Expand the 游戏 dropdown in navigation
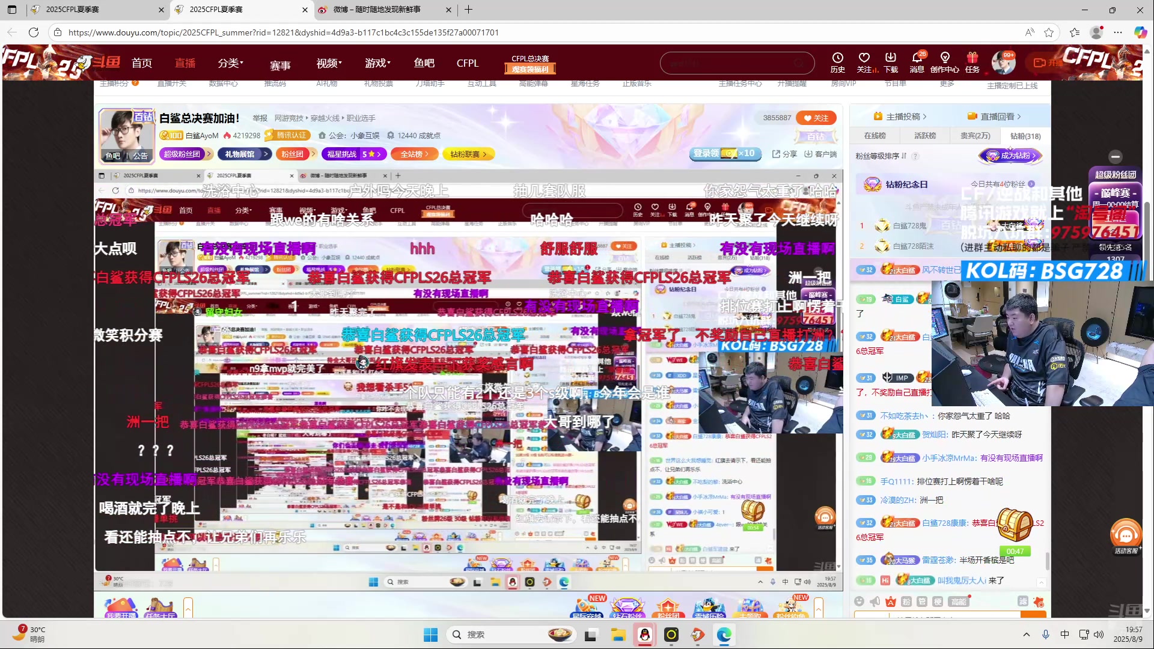The height and width of the screenshot is (649, 1154). tap(377, 62)
